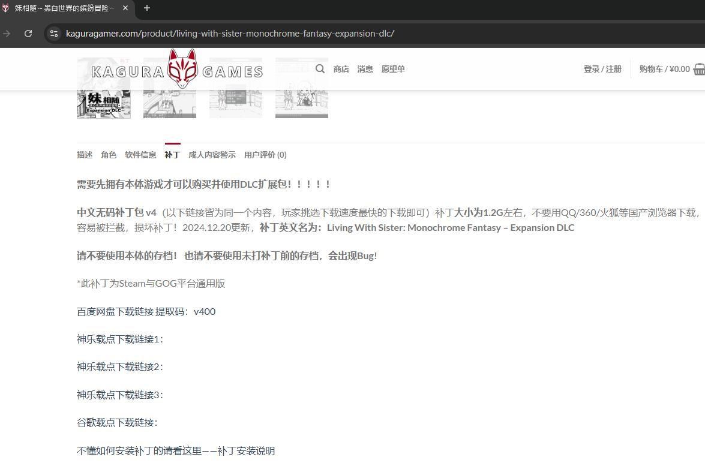The width and height of the screenshot is (705, 469).
Task: Click the 谷歌载点下载链接 text
Action: (x=118, y=423)
